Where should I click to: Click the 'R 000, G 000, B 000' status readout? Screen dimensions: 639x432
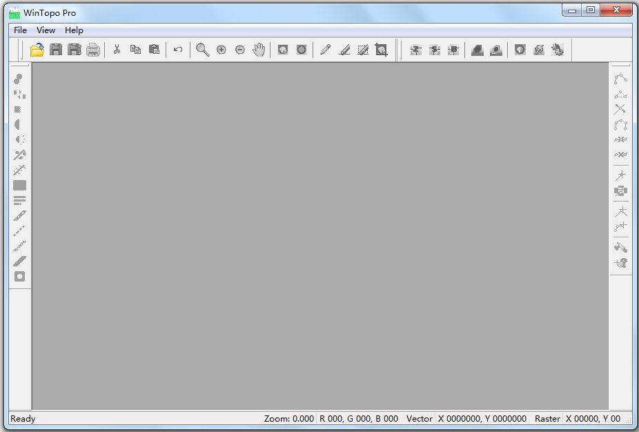tap(359, 419)
